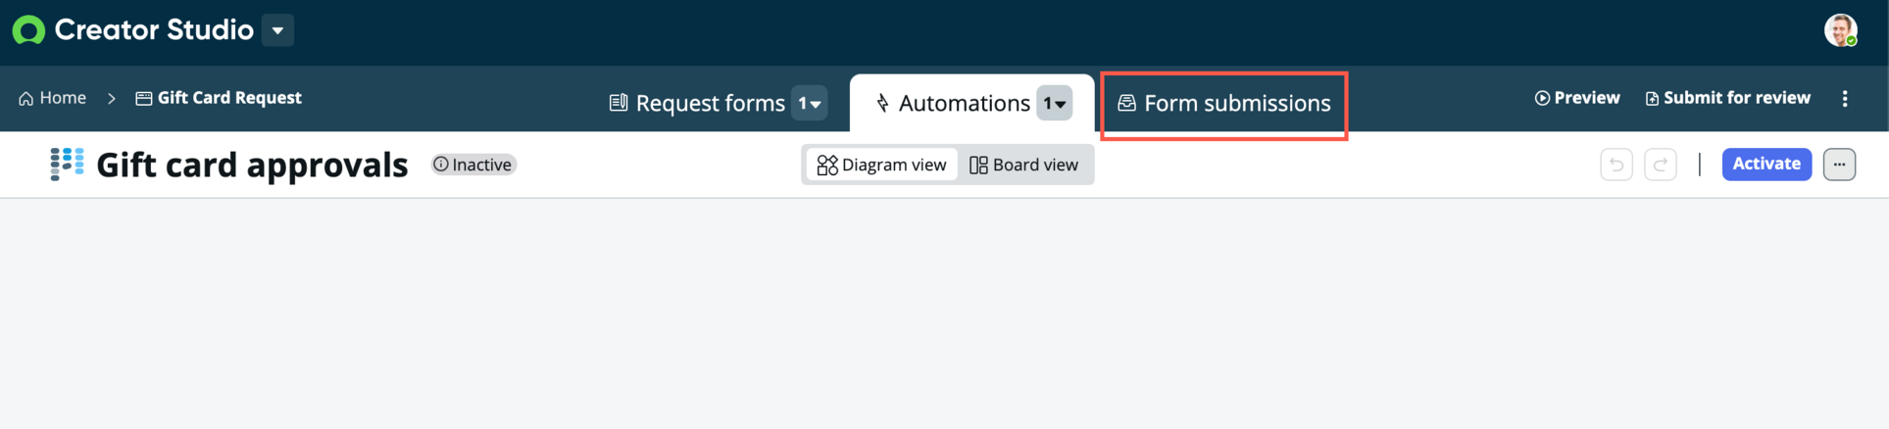Select the Automations tab

952,103
